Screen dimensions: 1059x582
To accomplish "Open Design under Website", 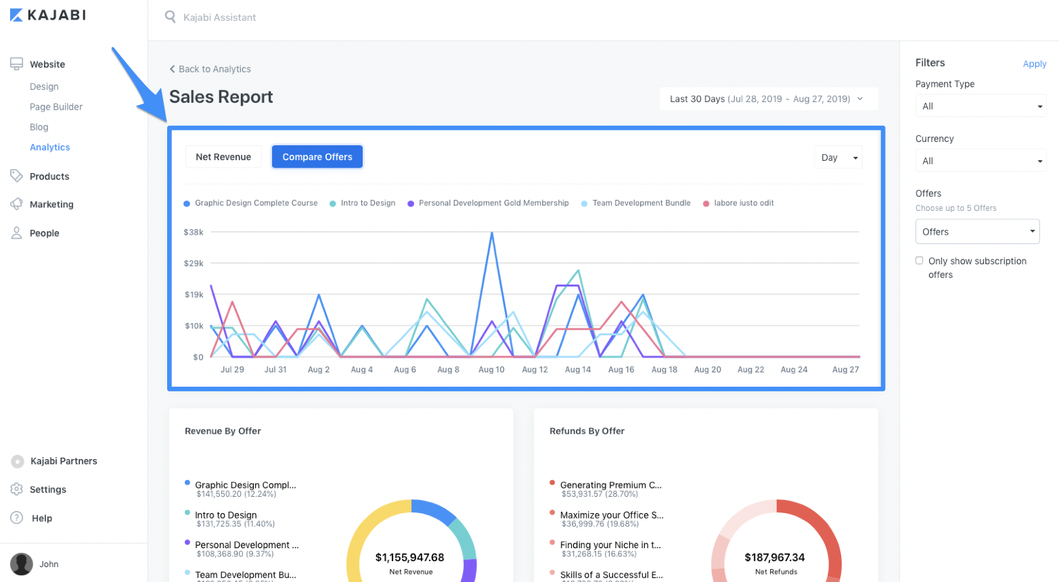I will [x=44, y=87].
